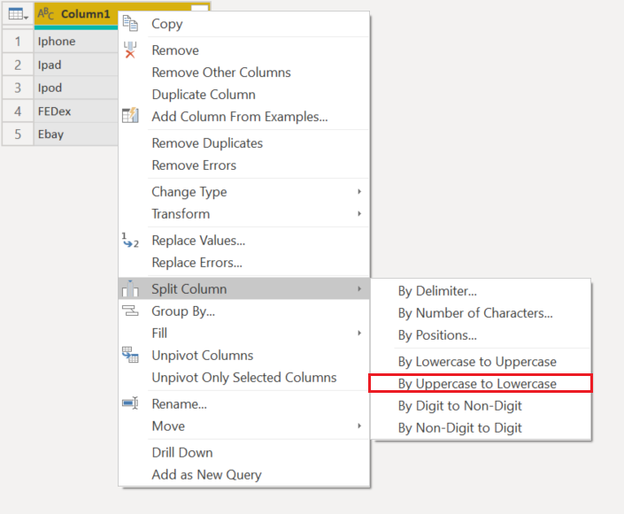Select row number 1
This screenshot has height=514, width=624.
click(x=18, y=42)
